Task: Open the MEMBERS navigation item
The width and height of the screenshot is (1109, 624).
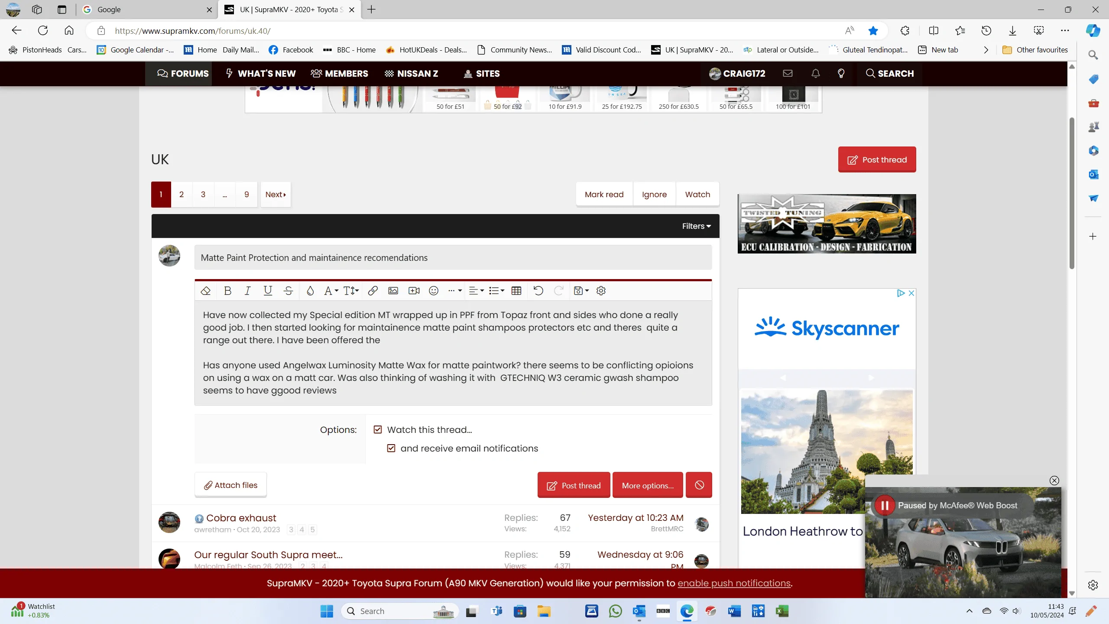Action: pos(340,73)
